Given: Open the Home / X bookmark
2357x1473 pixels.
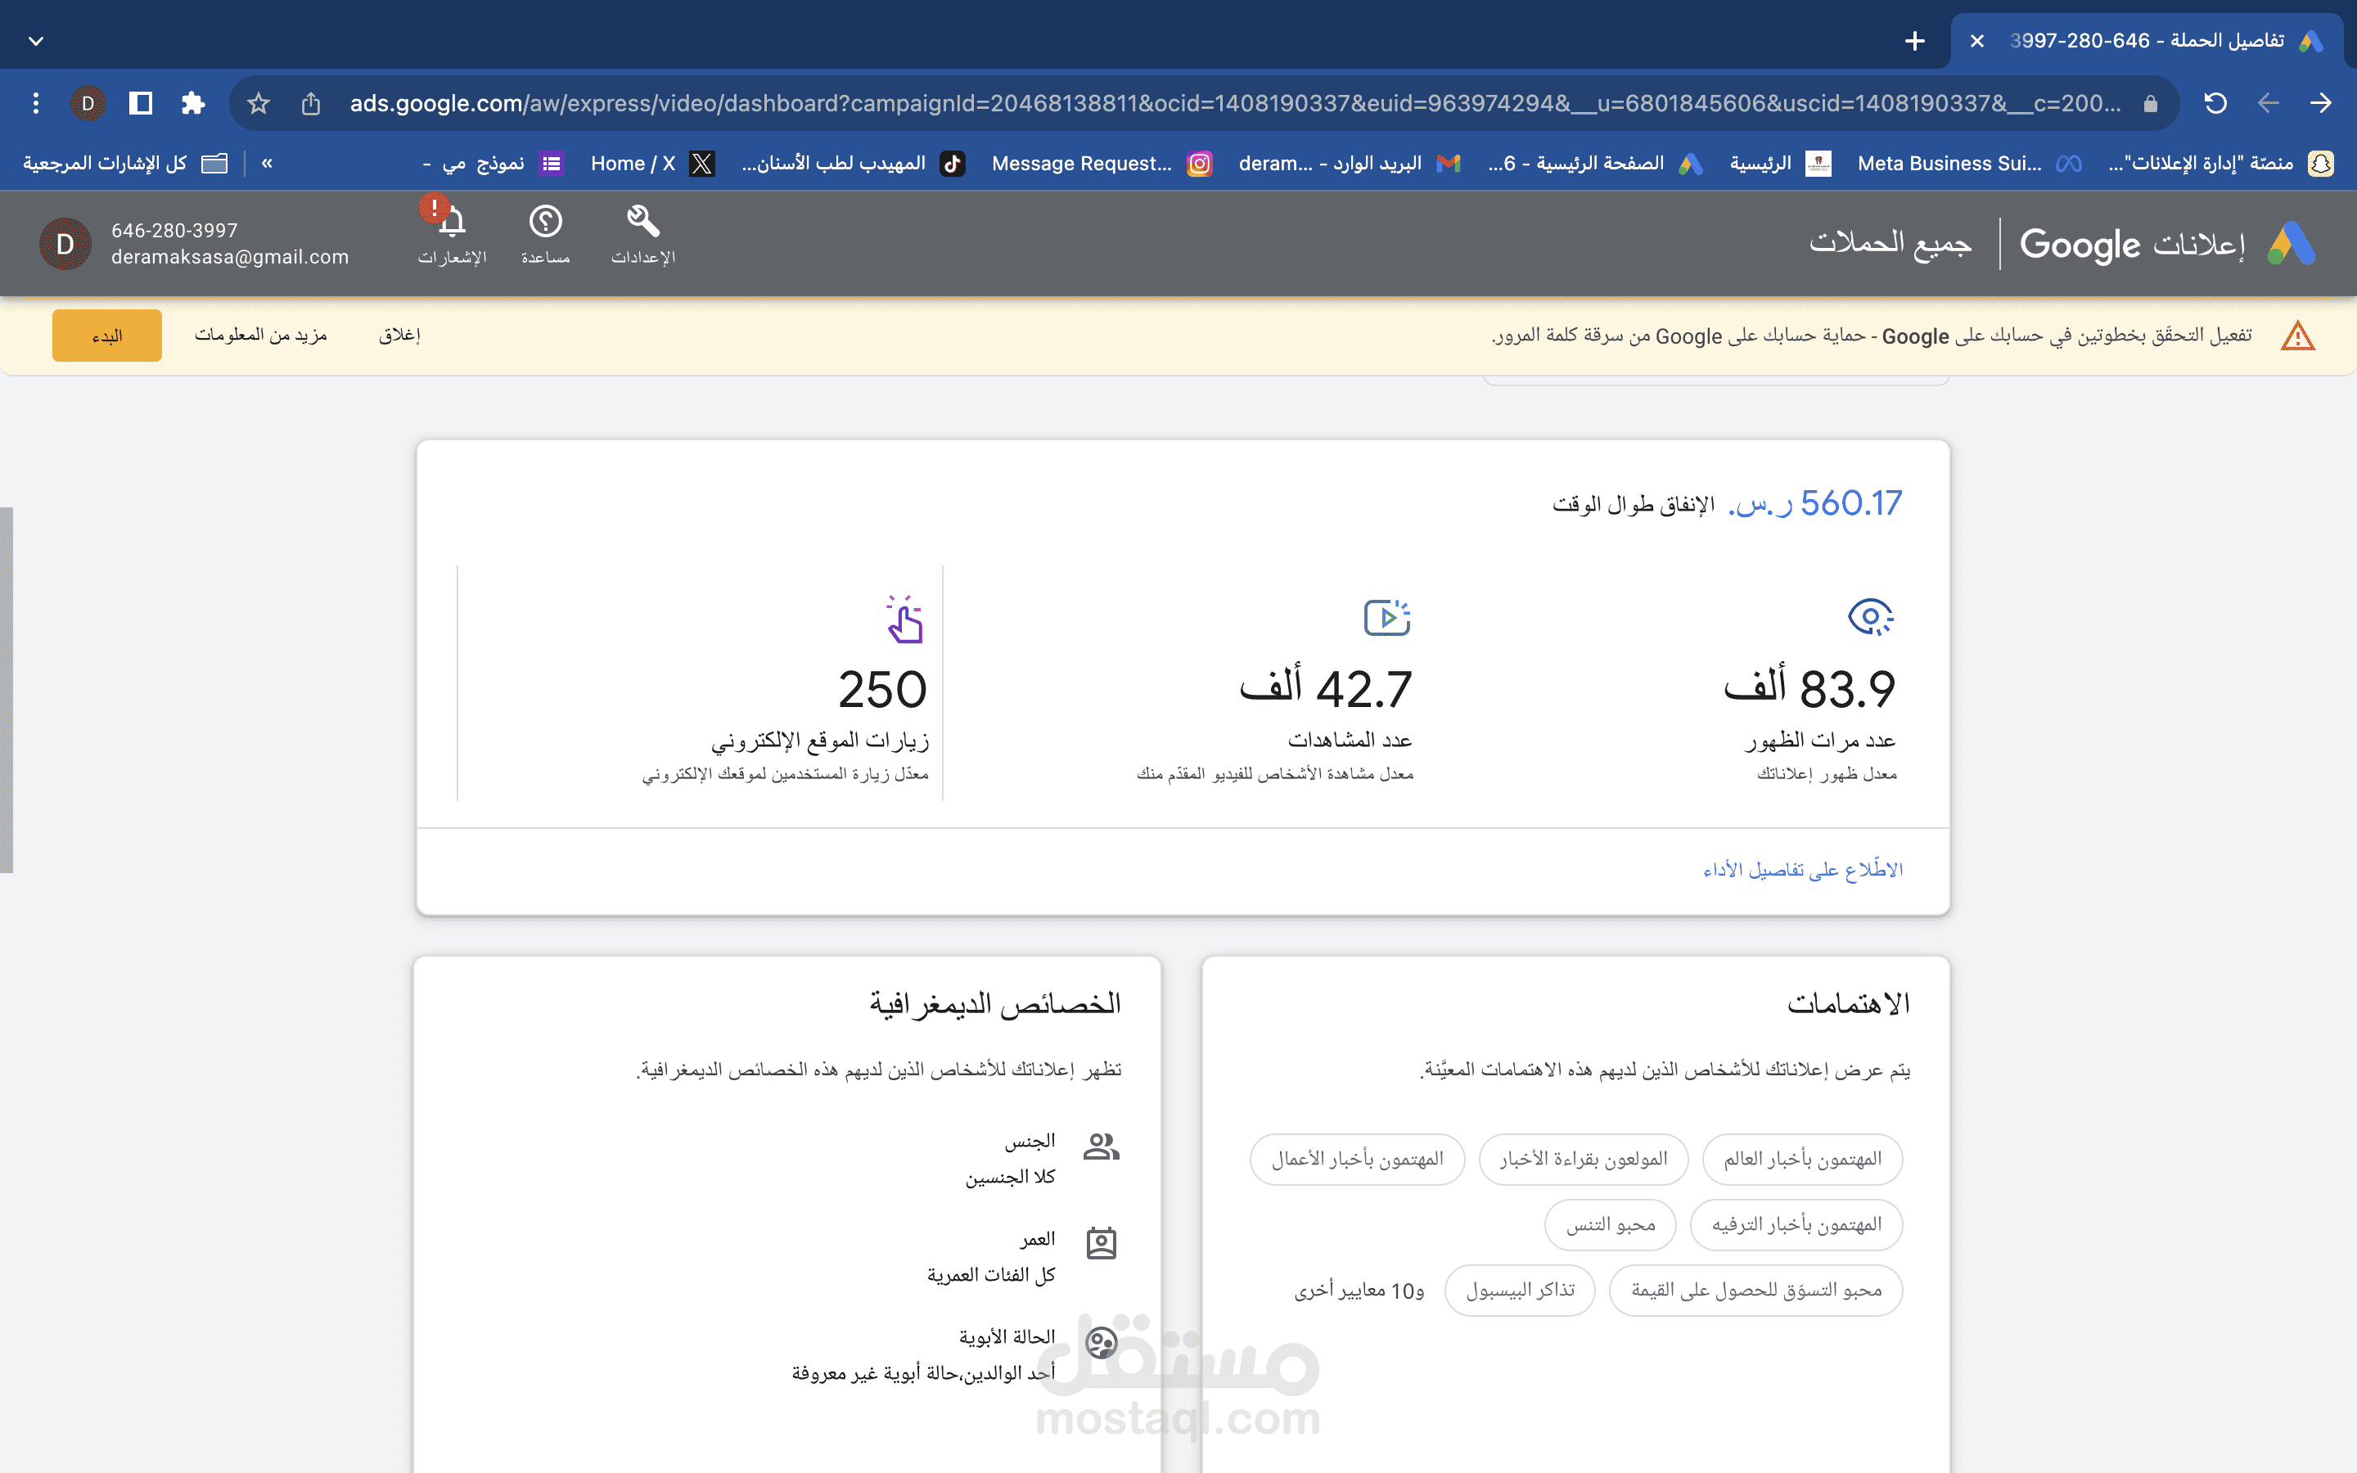Looking at the screenshot, I should (x=652, y=164).
